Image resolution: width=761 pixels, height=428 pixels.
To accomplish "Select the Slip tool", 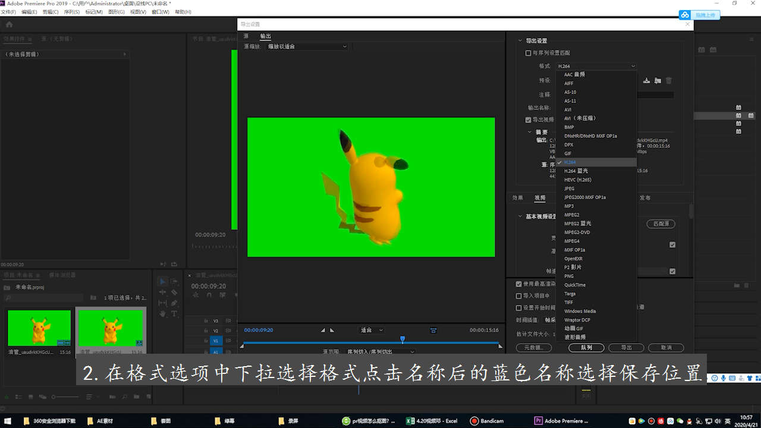I will tap(163, 303).
